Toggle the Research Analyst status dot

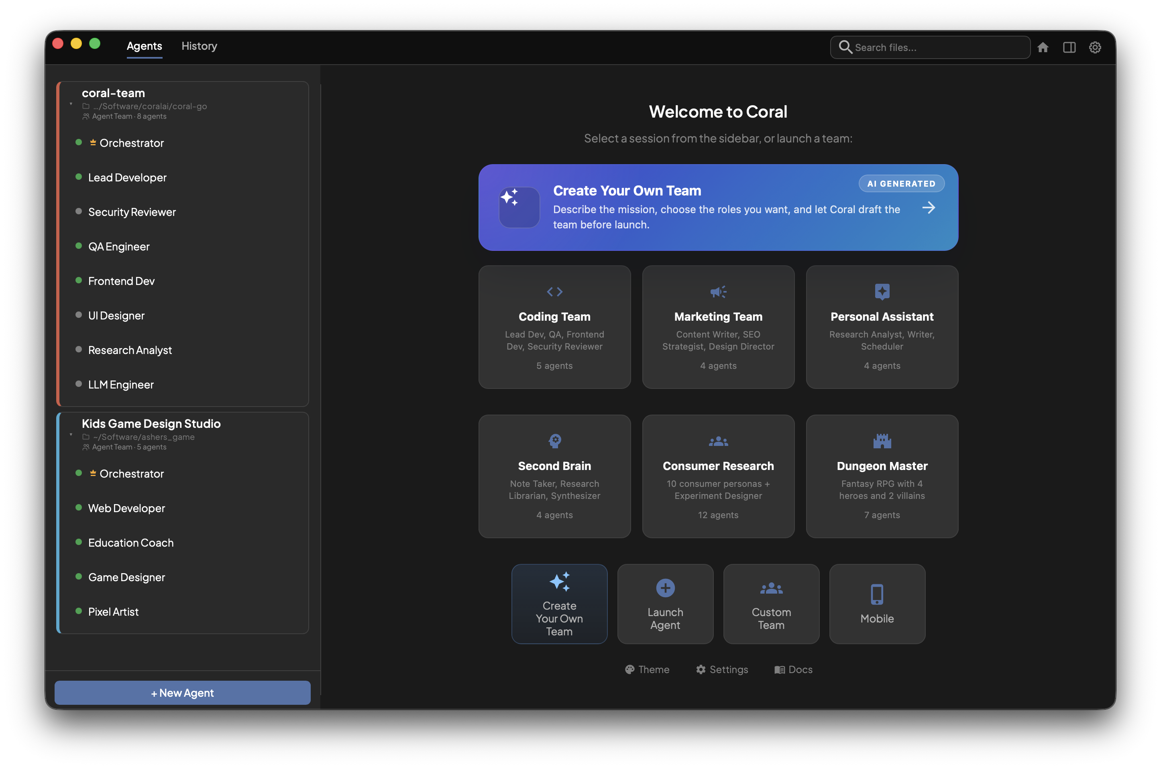point(78,349)
